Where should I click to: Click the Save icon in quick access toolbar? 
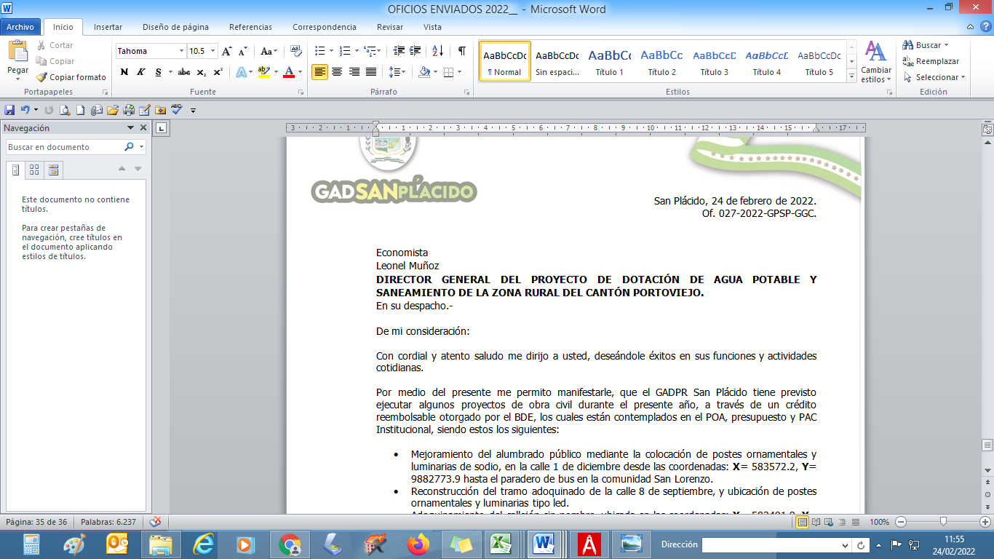point(9,110)
